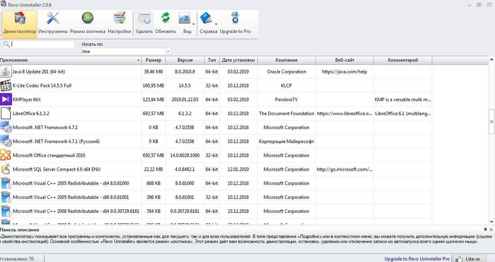The height and width of the screenshot is (262, 495).
Task: Pin the description panel
Action: click(485, 230)
